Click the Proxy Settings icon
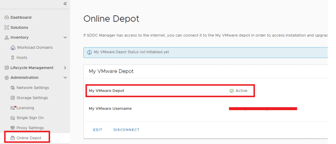The height and width of the screenshot is (144, 336). [13, 128]
